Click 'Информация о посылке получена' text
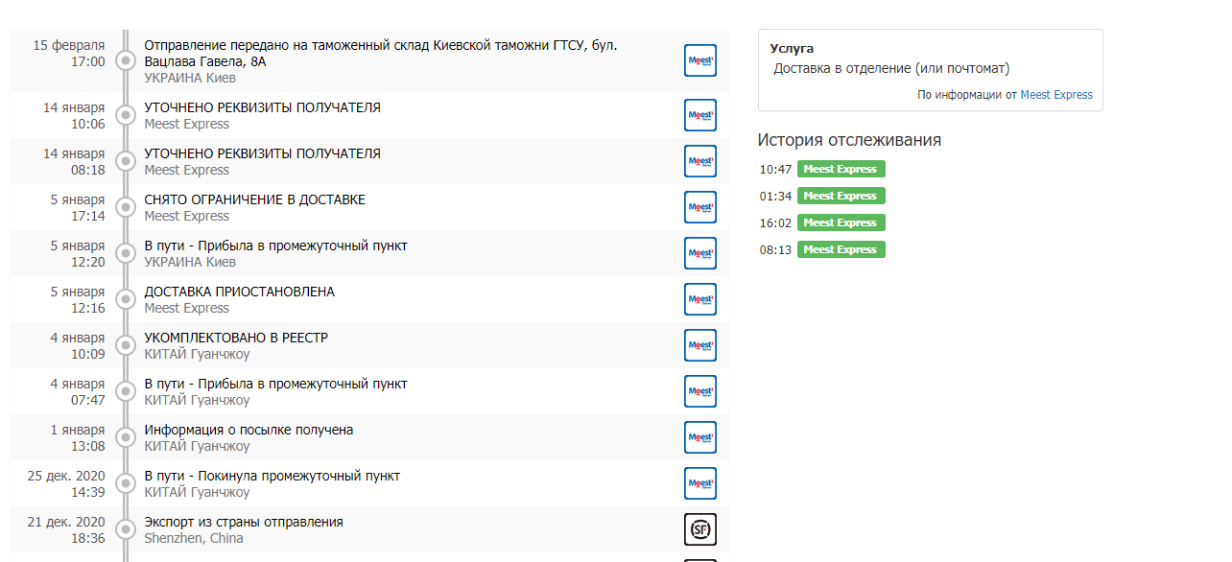1232x562 pixels. pyautogui.click(x=249, y=430)
